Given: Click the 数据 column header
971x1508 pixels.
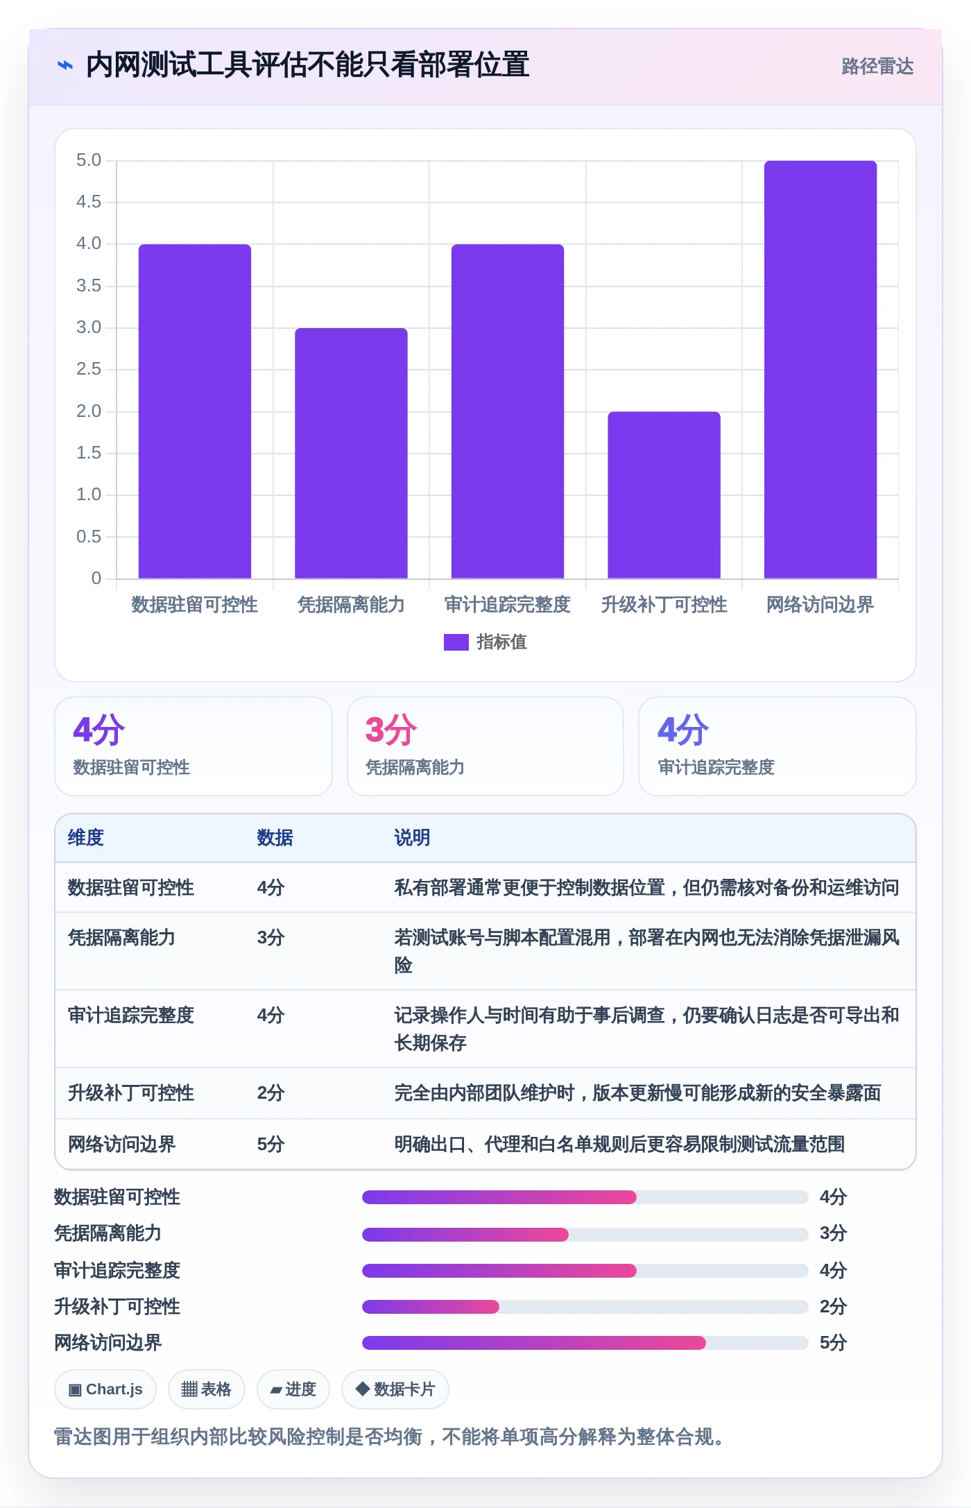Looking at the screenshot, I should click(275, 838).
